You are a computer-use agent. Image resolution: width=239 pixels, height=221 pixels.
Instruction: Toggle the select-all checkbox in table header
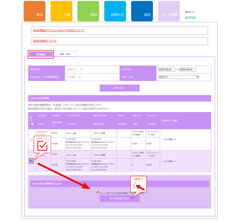31,124
